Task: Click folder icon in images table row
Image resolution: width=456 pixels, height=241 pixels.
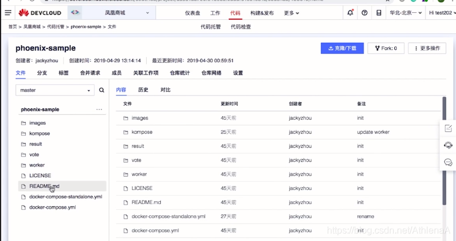Action: tap(126, 118)
